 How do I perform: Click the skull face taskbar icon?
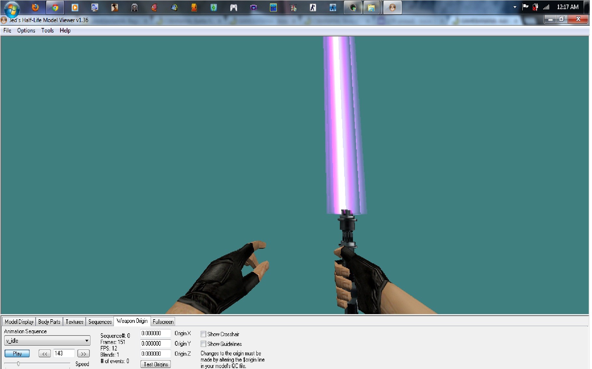click(x=134, y=7)
